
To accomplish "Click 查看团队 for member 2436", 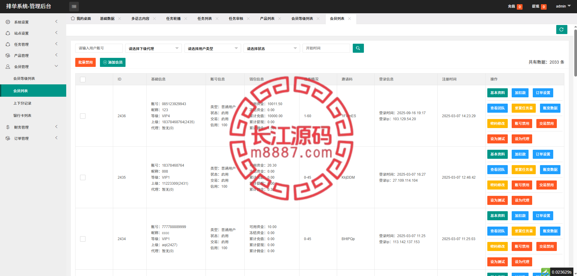I will [x=498, y=108].
